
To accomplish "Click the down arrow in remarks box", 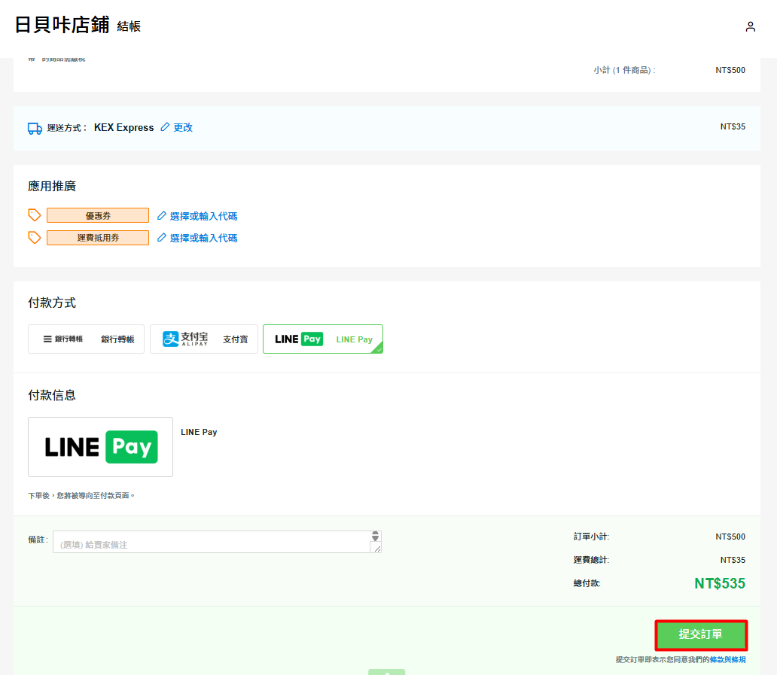I will 375,540.
